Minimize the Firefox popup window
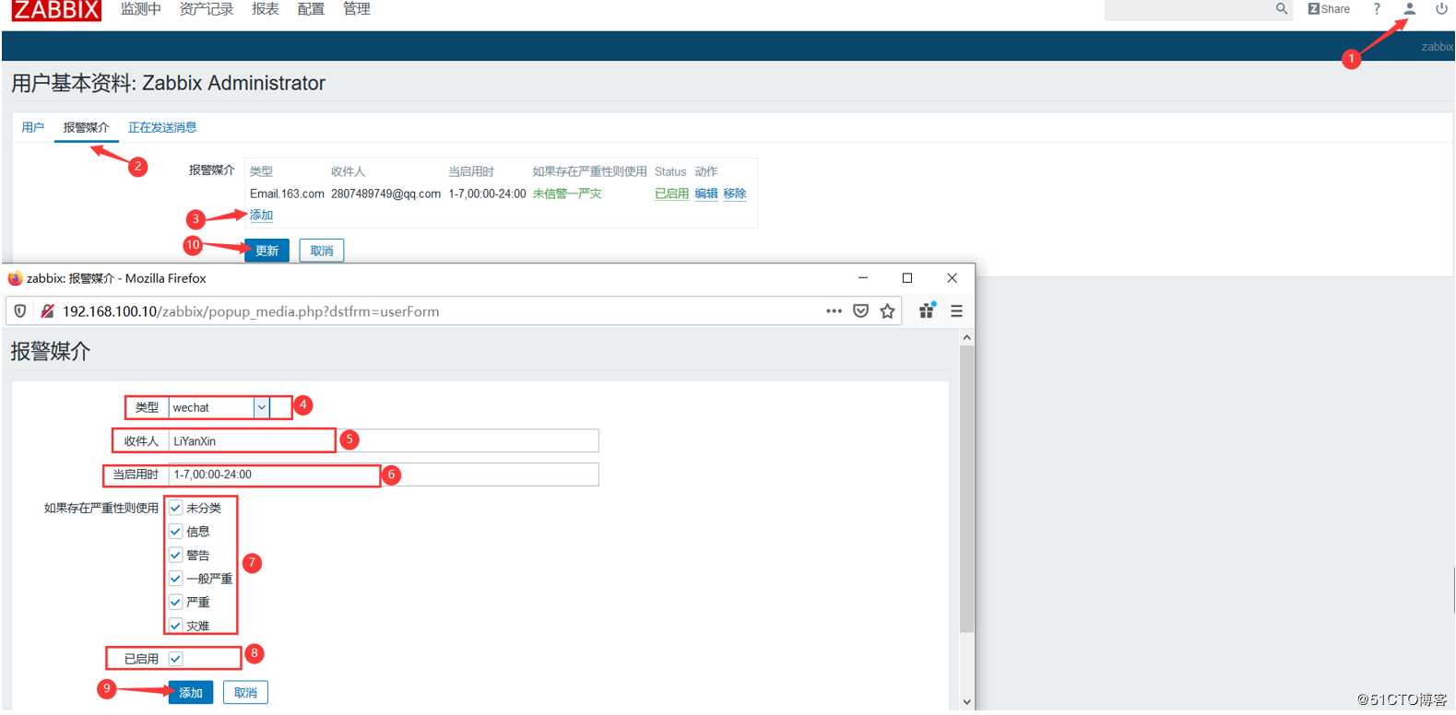The image size is (1456, 715). [x=863, y=277]
